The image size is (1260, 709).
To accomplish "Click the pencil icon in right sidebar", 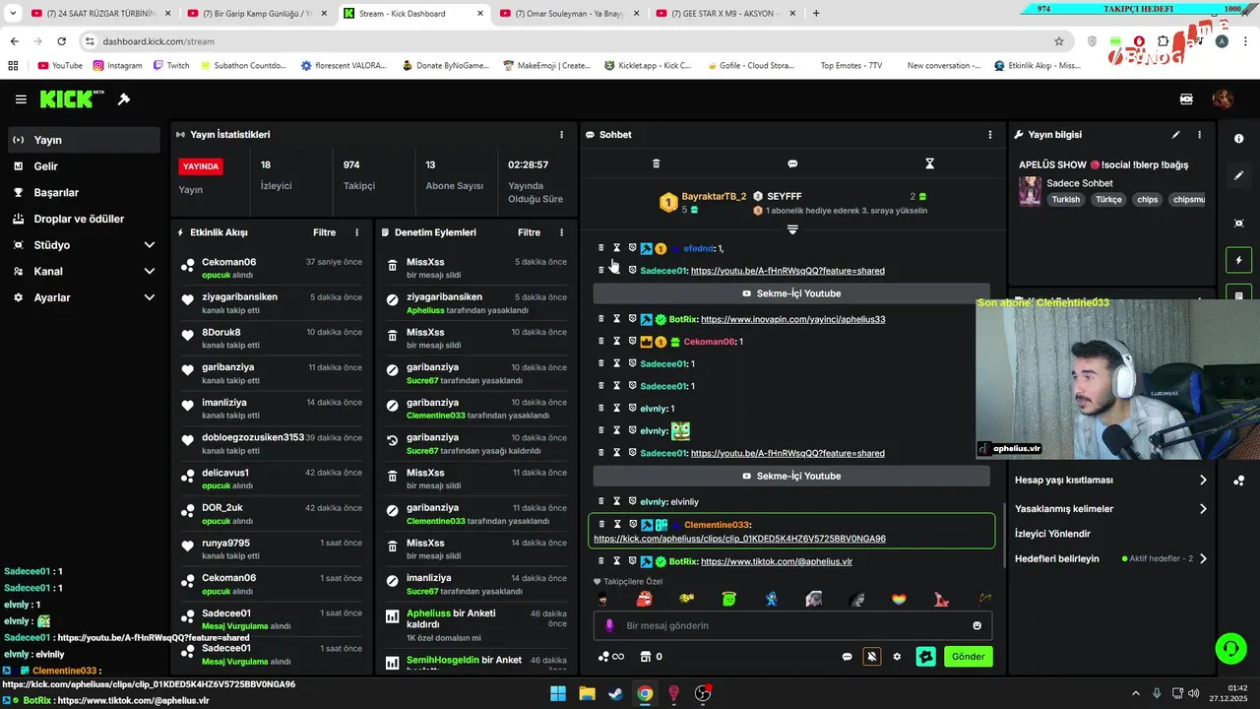I will [x=1238, y=175].
